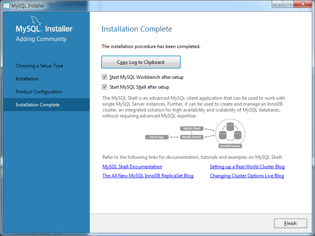The image size is (315, 236).
Task: Select the Installation step in sidebar
Action: pyautogui.click(x=27, y=79)
